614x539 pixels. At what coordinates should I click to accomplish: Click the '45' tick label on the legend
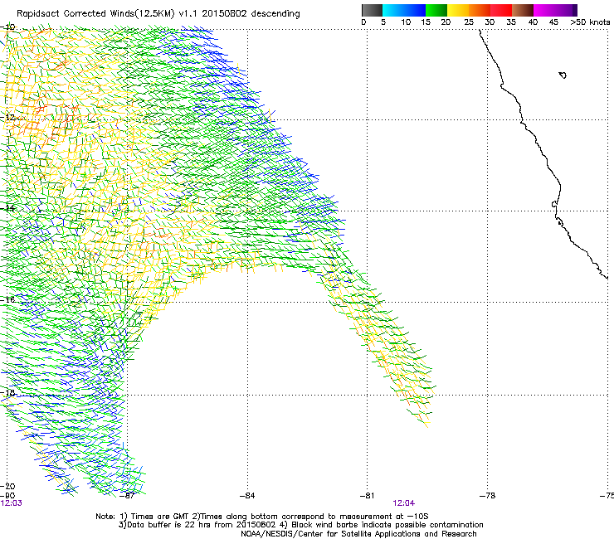(x=553, y=22)
